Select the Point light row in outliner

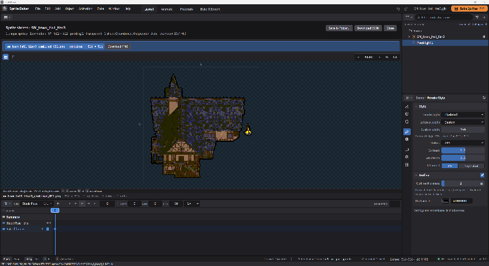pos(446,43)
